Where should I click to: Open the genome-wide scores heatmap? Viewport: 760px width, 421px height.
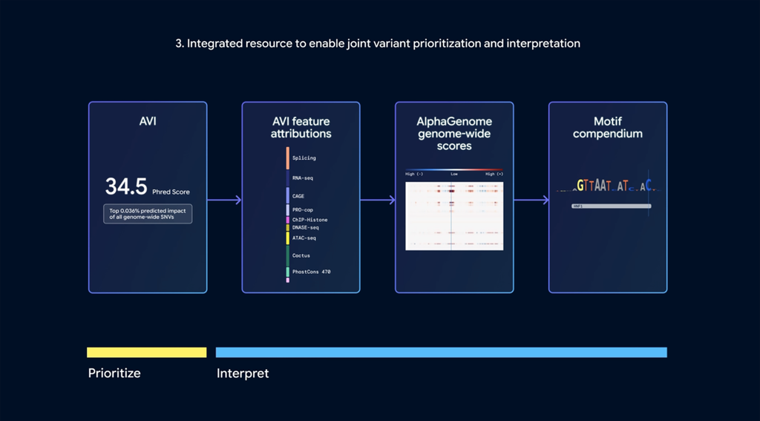454,216
